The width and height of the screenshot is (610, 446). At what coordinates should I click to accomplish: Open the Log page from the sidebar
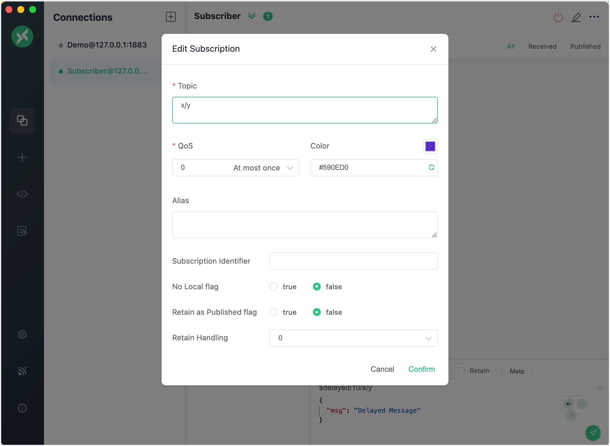pos(22,231)
